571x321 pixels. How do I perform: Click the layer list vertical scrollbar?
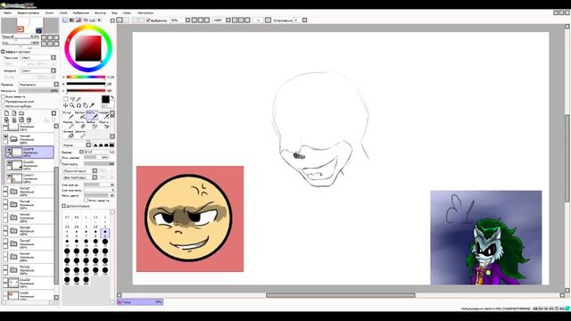tap(56, 226)
